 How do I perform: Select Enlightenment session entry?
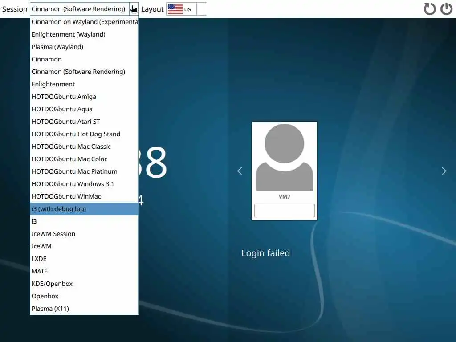point(84,84)
